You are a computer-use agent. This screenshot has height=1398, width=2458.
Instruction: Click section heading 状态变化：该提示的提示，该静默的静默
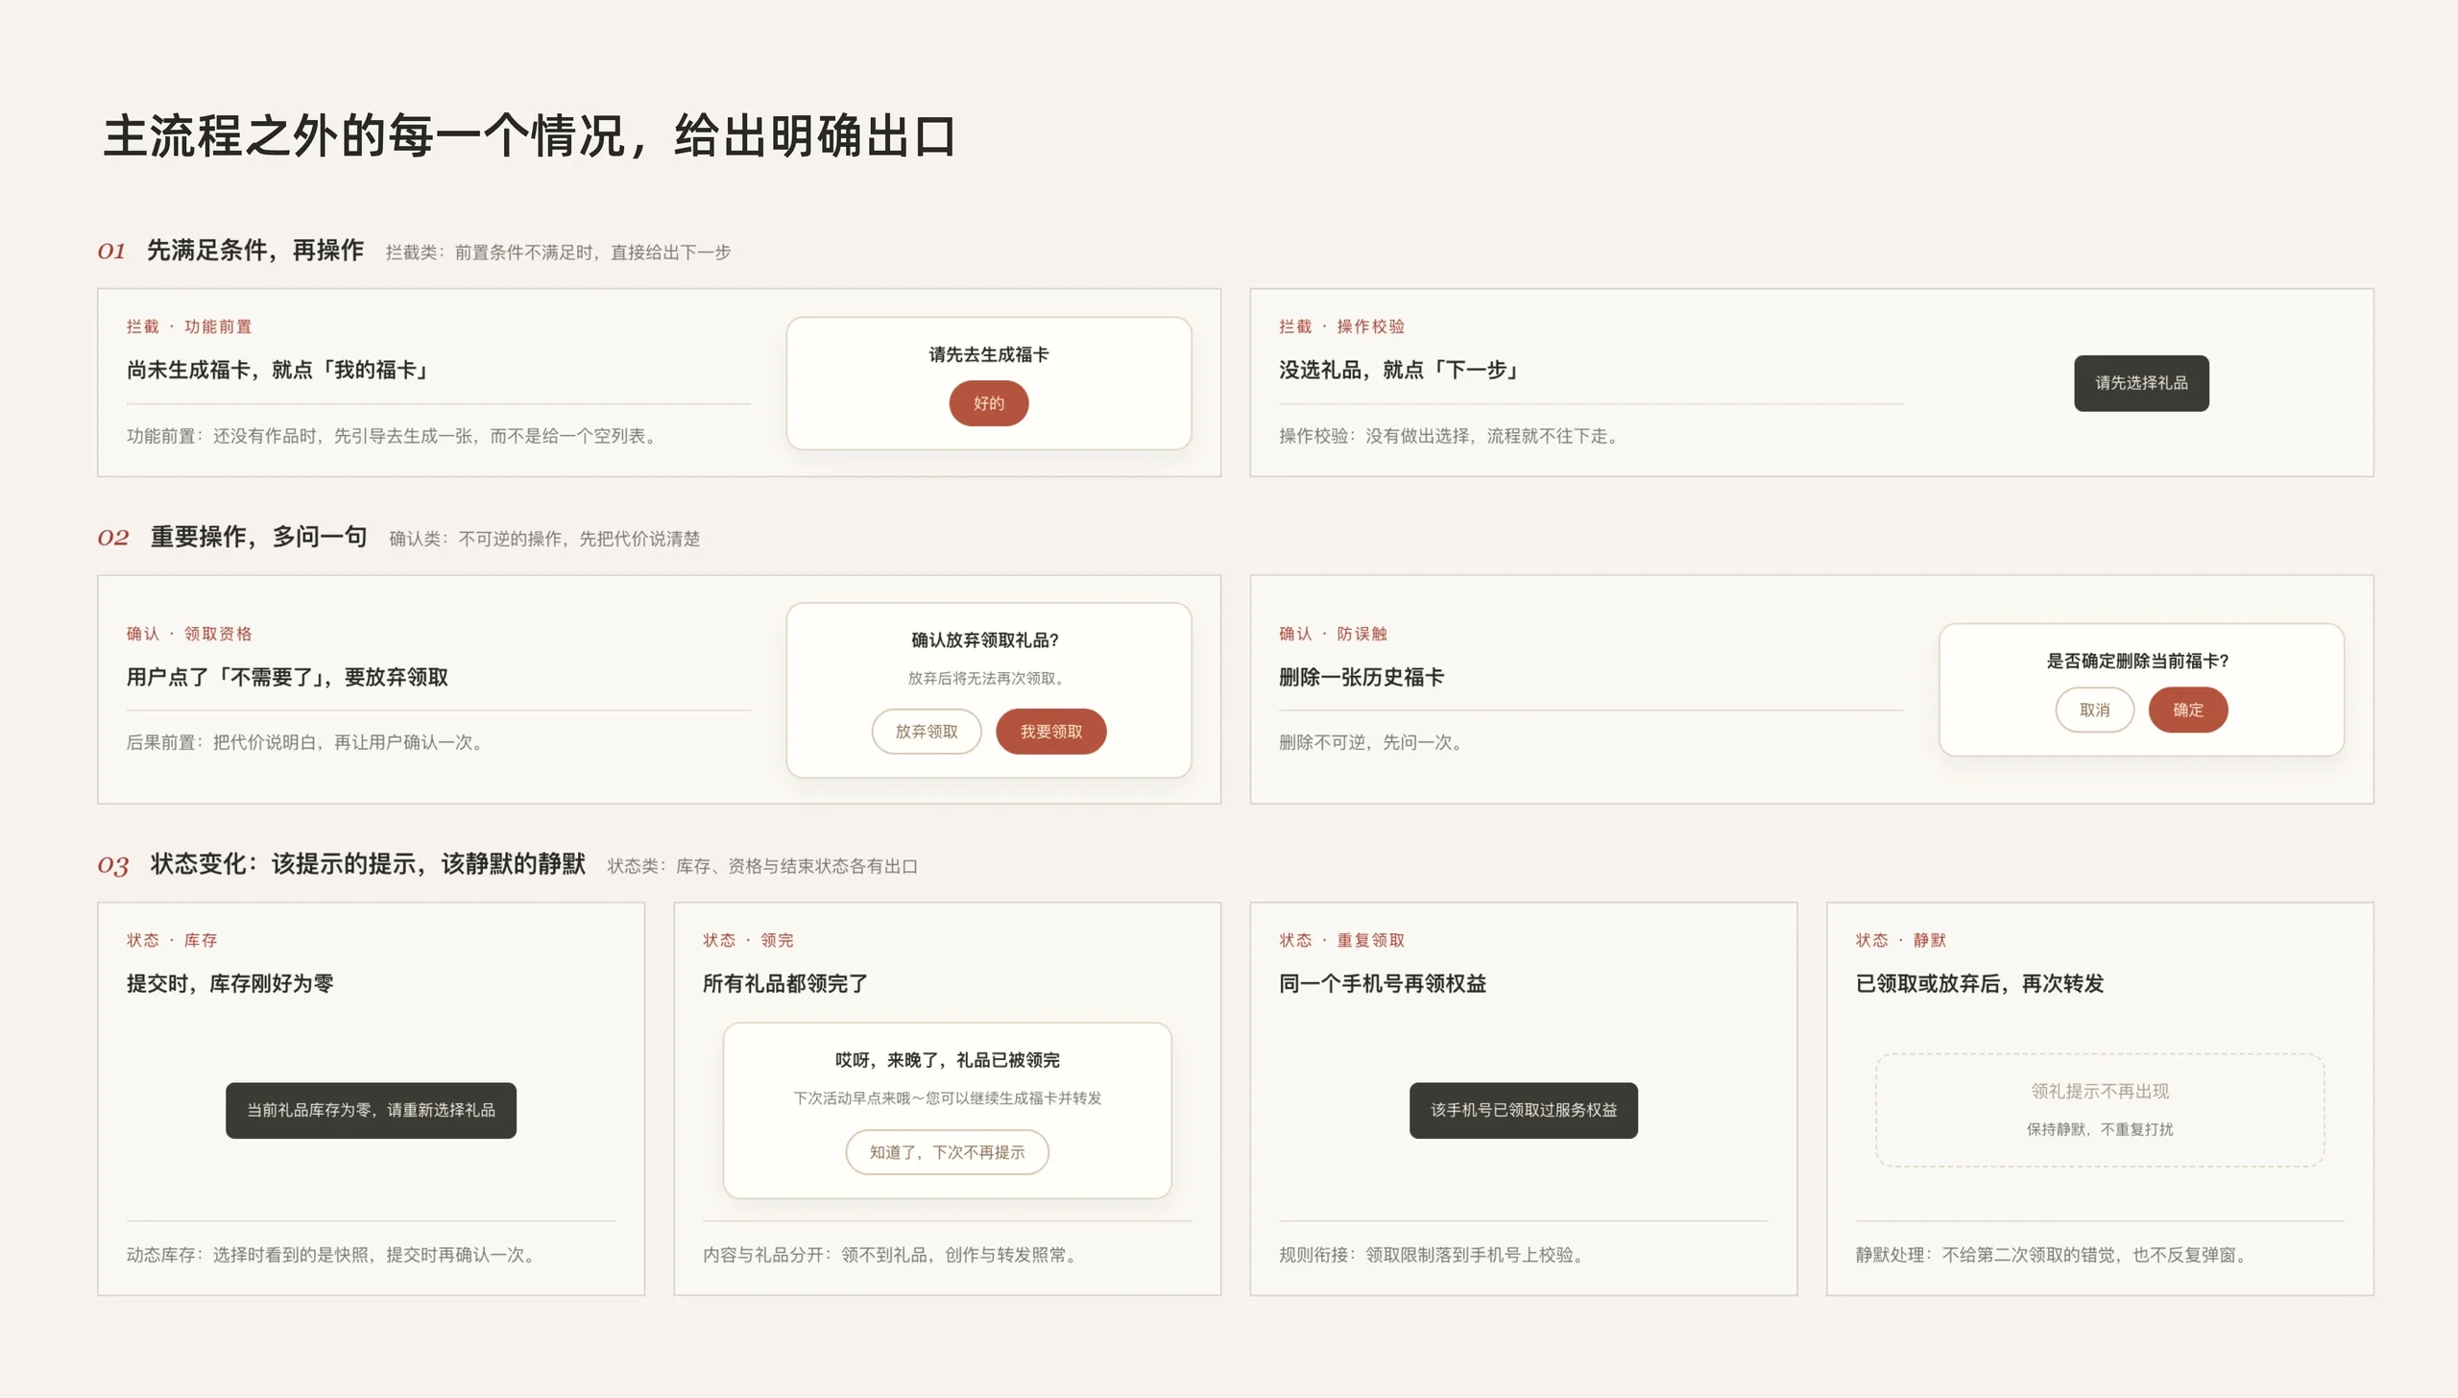[x=368, y=864]
